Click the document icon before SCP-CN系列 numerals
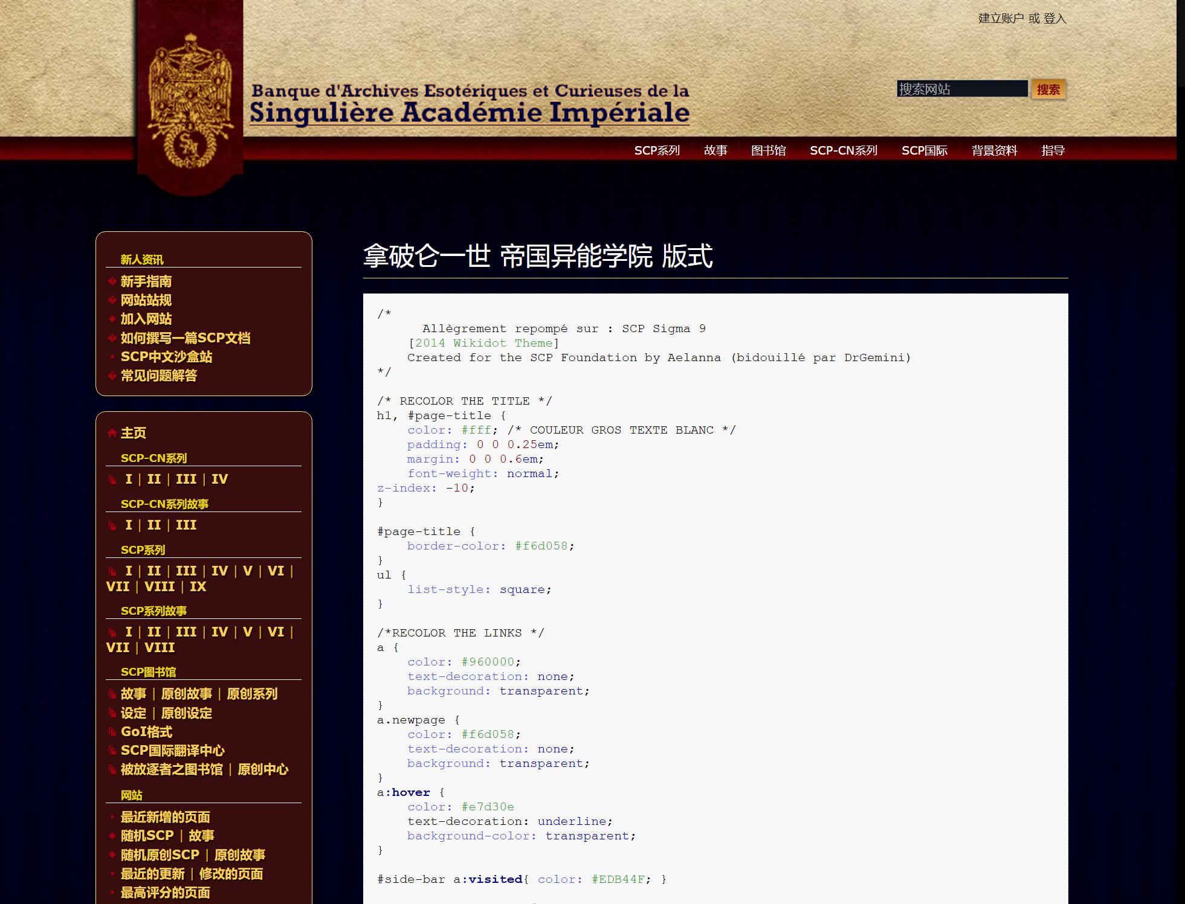The width and height of the screenshot is (1185, 904). pyautogui.click(x=112, y=480)
